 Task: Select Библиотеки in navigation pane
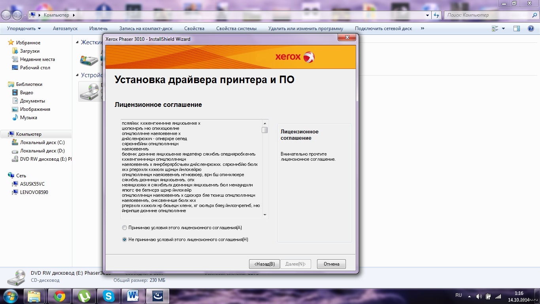[x=29, y=84]
